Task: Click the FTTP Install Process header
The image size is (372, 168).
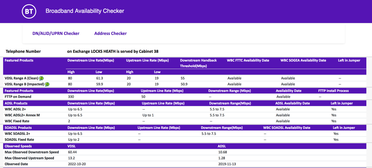Action: pyautogui.click(x=334, y=91)
